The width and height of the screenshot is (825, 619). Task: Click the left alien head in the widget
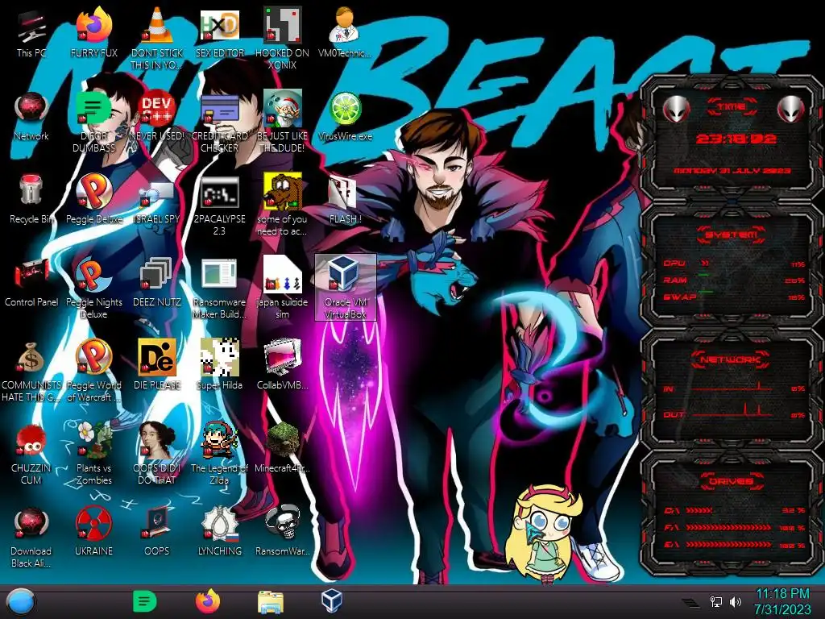(x=677, y=109)
